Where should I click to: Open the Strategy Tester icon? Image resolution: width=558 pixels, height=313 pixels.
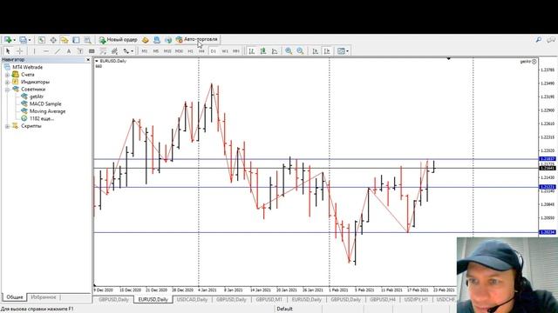click(x=87, y=40)
